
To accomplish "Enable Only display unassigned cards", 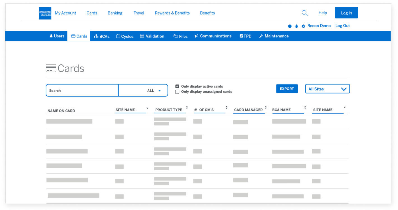I will (x=177, y=92).
